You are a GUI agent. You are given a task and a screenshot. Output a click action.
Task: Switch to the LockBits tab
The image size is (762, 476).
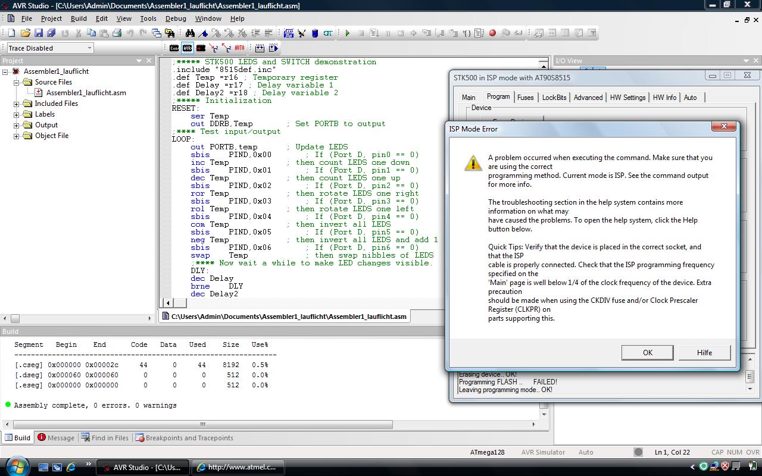(554, 98)
